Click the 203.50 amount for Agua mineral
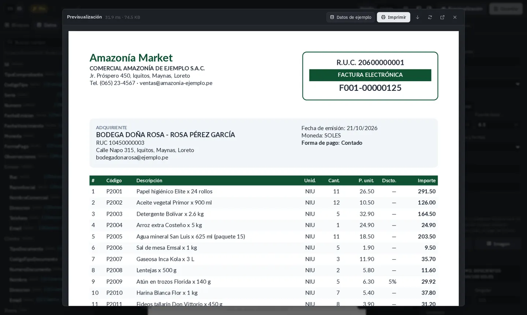Screen dimensions: 527x315 click(427, 237)
